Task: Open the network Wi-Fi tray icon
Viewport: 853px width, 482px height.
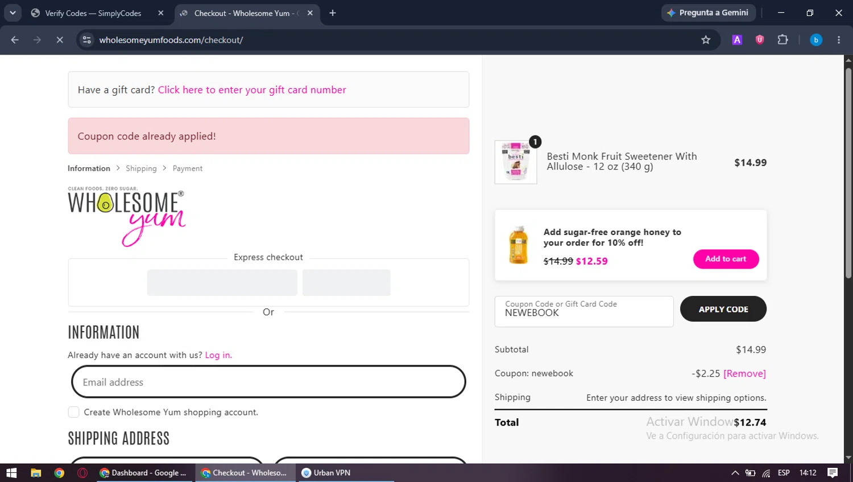Action: pyautogui.click(x=767, y=473)
